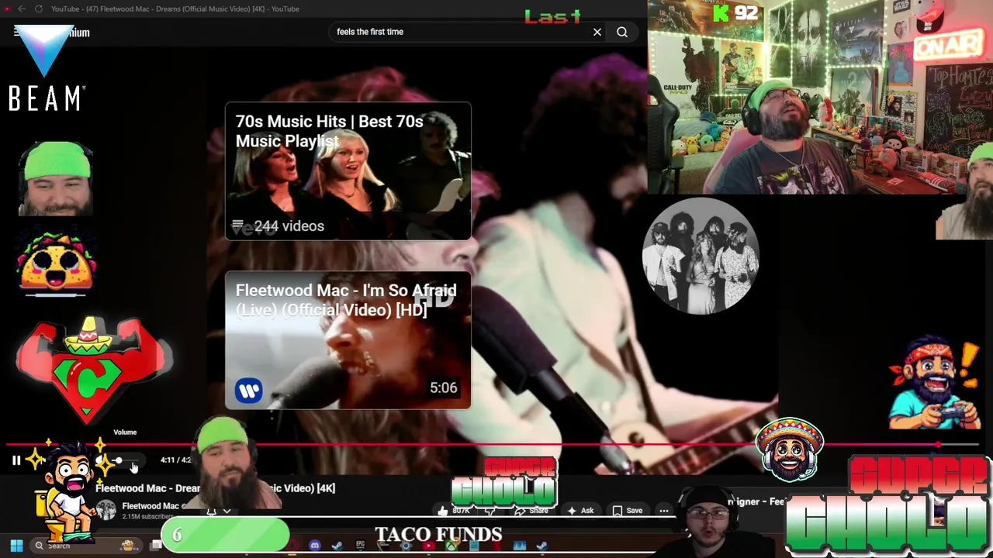Open the Xbox app from the taskbar
The height and width of the screenshot is (558, 993).
pyautogui.click(x=452, y=546)
